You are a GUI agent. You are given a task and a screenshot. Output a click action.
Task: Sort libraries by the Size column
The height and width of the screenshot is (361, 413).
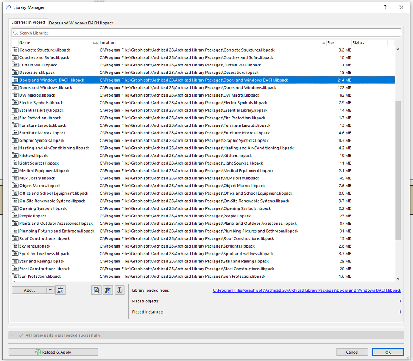339,42
